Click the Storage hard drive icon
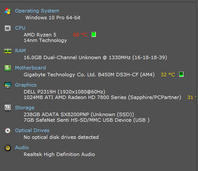198x171 pixels. [8, 108]
